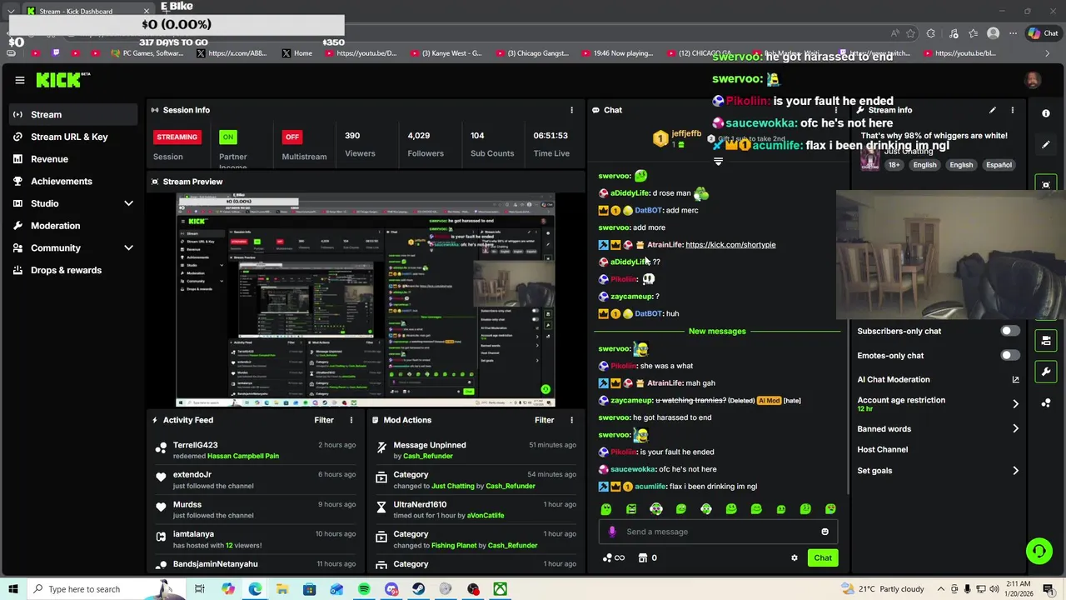Open Moderation page
Screen dimensions: 1066x600
tap(73, 226)
